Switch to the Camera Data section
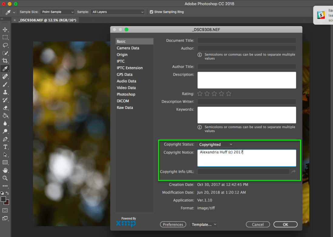The image size is (333, 237). tap(128, 48)
